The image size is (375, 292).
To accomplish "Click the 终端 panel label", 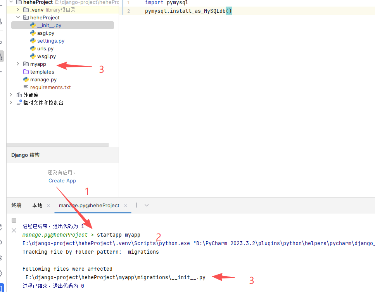I will pos(16,205).
